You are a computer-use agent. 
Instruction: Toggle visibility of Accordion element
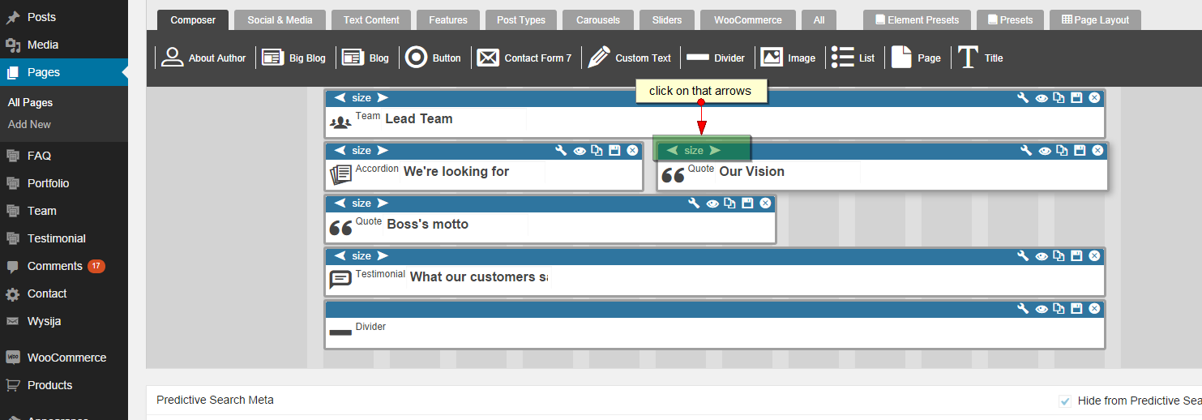point(580,151)
